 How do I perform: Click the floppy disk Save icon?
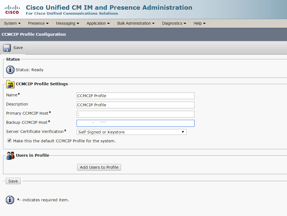[7, 48]
